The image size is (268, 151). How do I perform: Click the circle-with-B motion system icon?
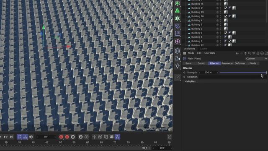point(80,137)
